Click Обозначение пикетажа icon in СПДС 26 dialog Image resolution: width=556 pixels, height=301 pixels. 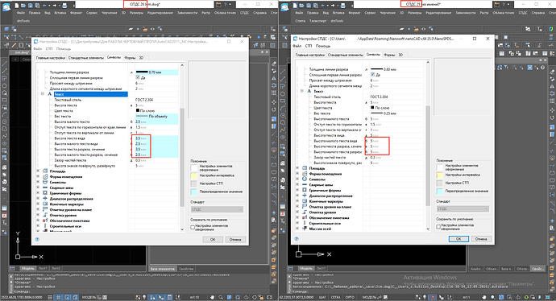click(45, 221)
